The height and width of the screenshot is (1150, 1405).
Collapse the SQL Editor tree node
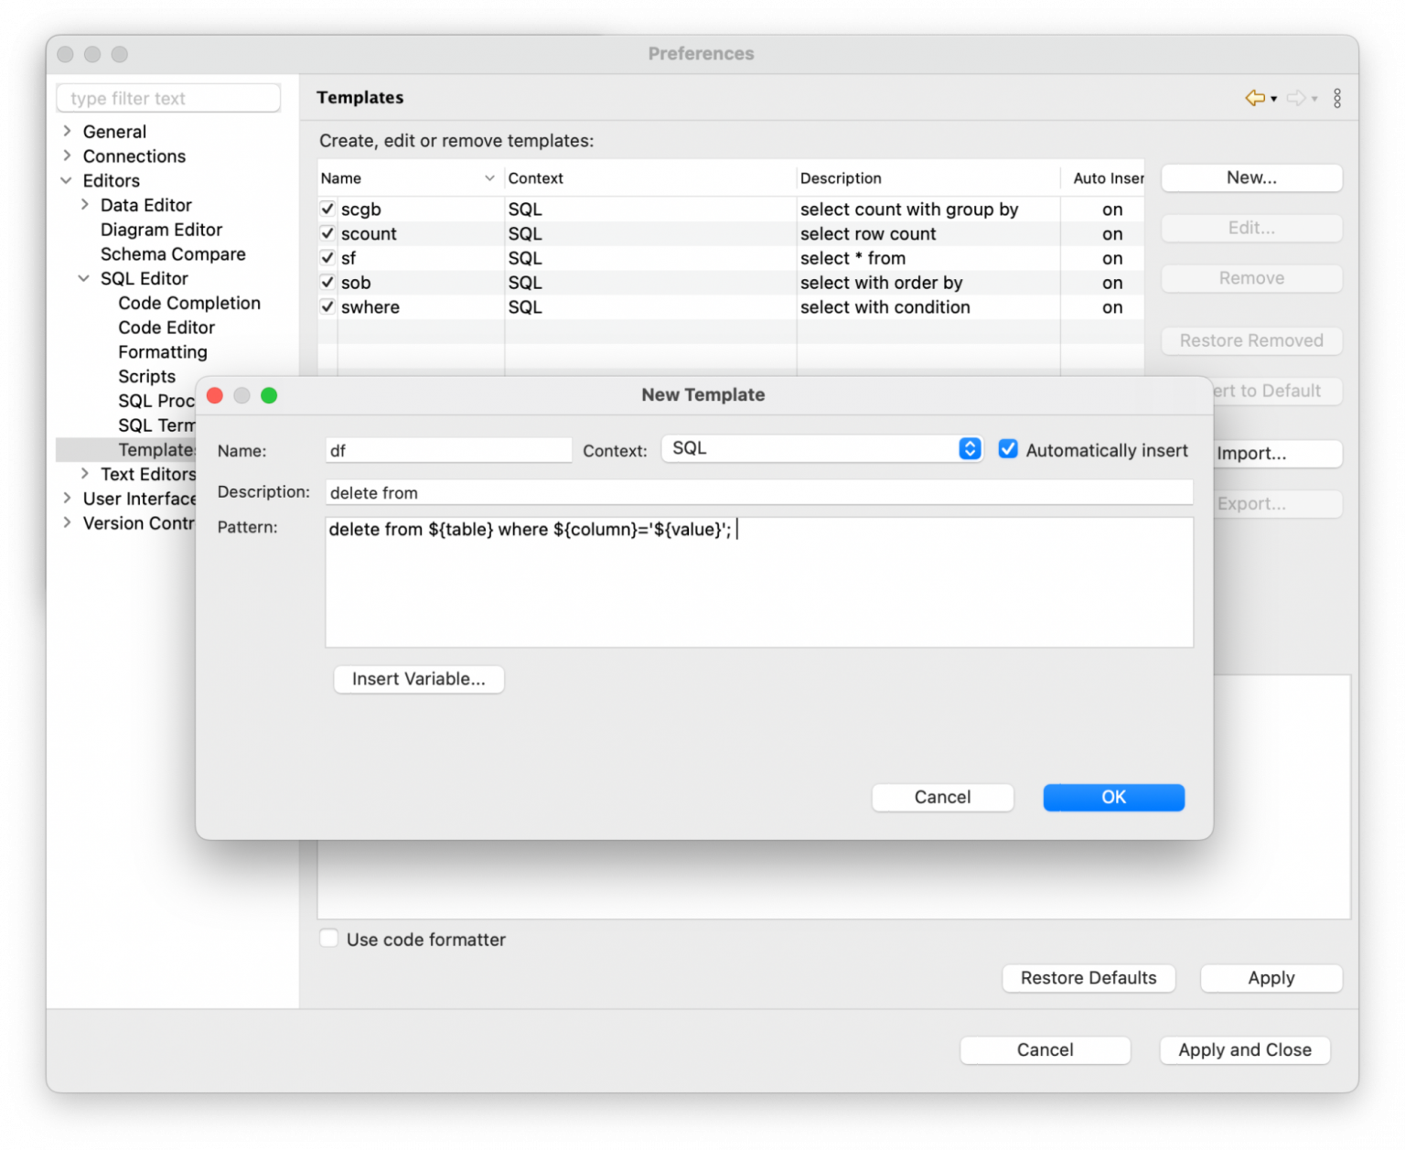(x=84, y=278)
